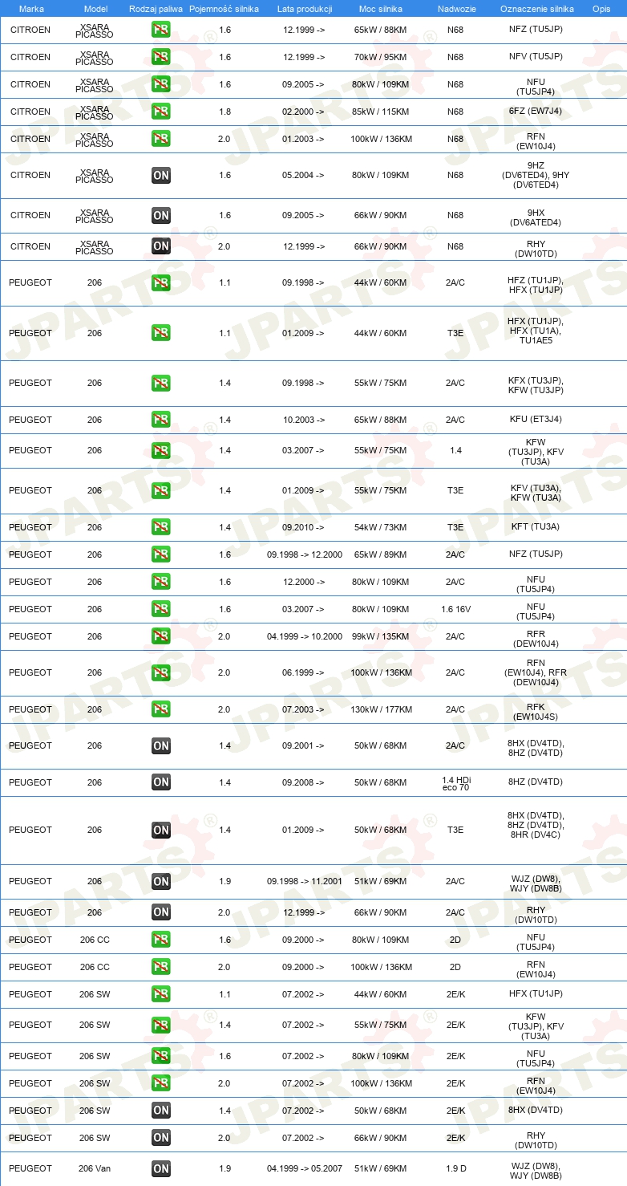627x1186 pixels.
Task: Click petrol icon in Xsara Picasso NFV row
Action: 161,57
